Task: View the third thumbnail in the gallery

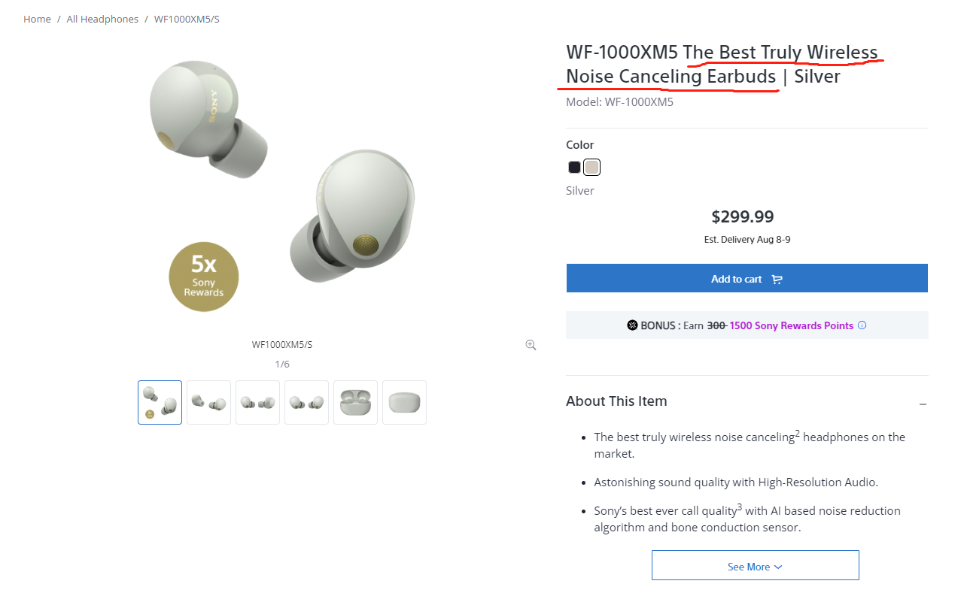Action: coord(257,402)
